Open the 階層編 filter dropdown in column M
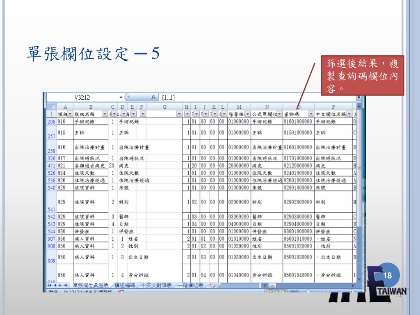Image resolution: width=420 pixels, height=315 pixels. [247, 114]
